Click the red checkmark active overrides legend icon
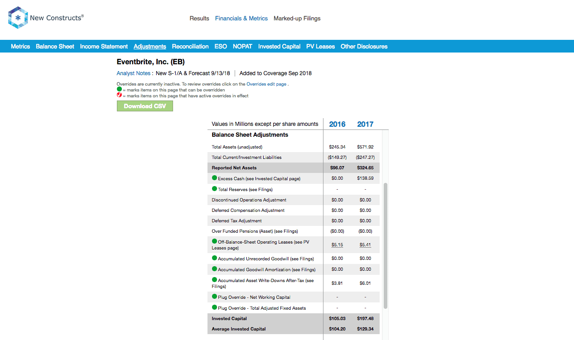The image size is (574, 340). click(x=119, y=96)
